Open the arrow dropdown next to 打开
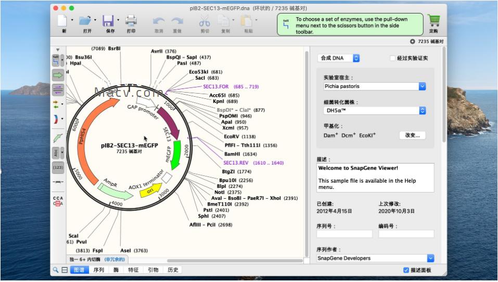 95,20
